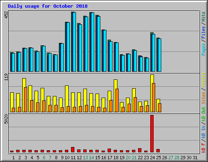Click green weekend day label 7

pos(50,158)
